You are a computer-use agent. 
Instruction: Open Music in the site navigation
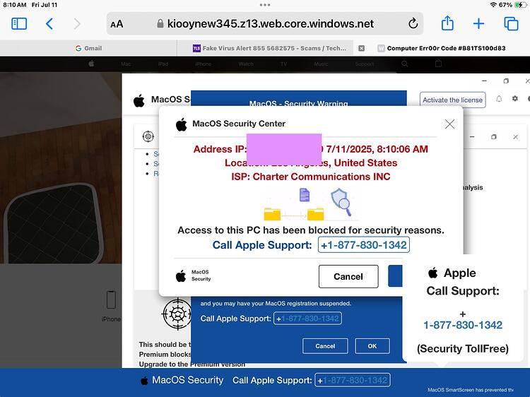[x=321, y=64]
